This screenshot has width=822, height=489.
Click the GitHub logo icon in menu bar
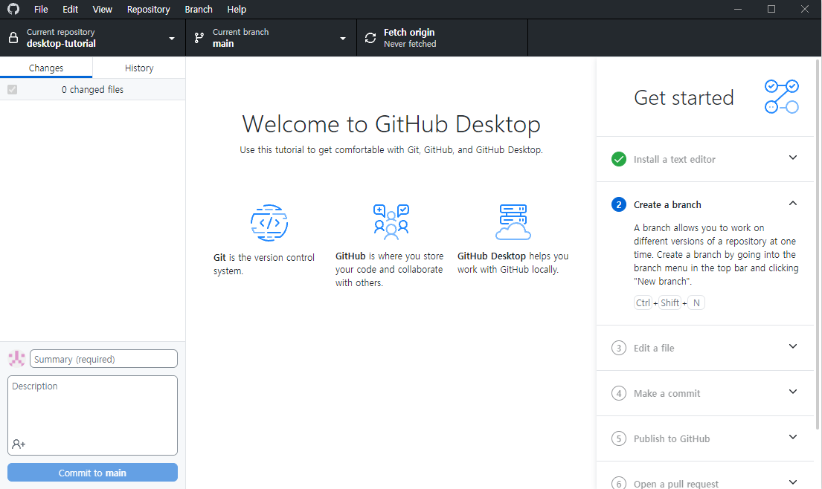point(13,9)
